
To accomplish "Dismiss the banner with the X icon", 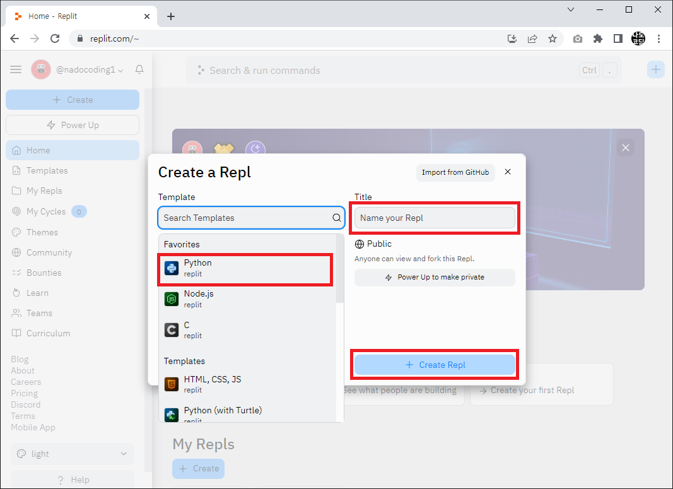I will coord(625,148).
